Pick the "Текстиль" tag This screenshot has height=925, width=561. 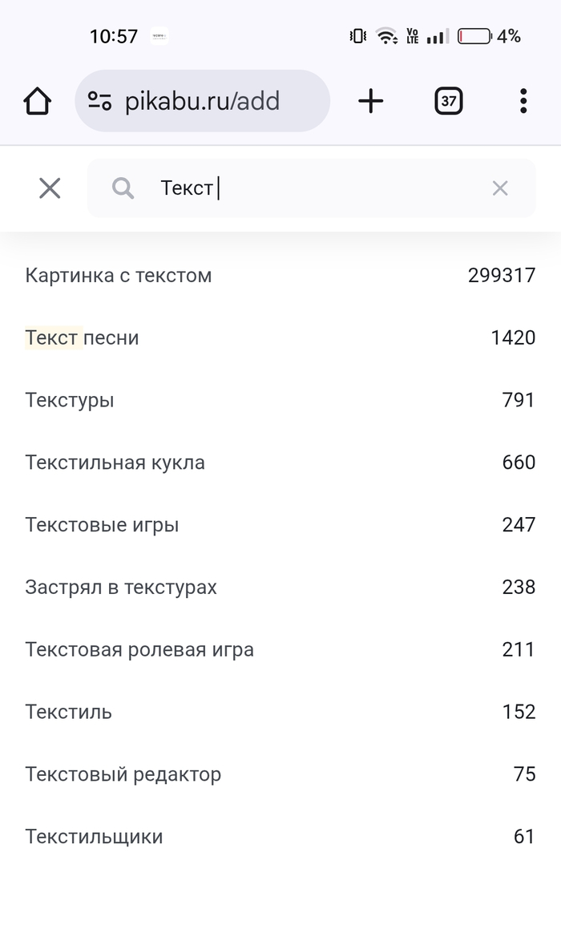click(69, 712)
